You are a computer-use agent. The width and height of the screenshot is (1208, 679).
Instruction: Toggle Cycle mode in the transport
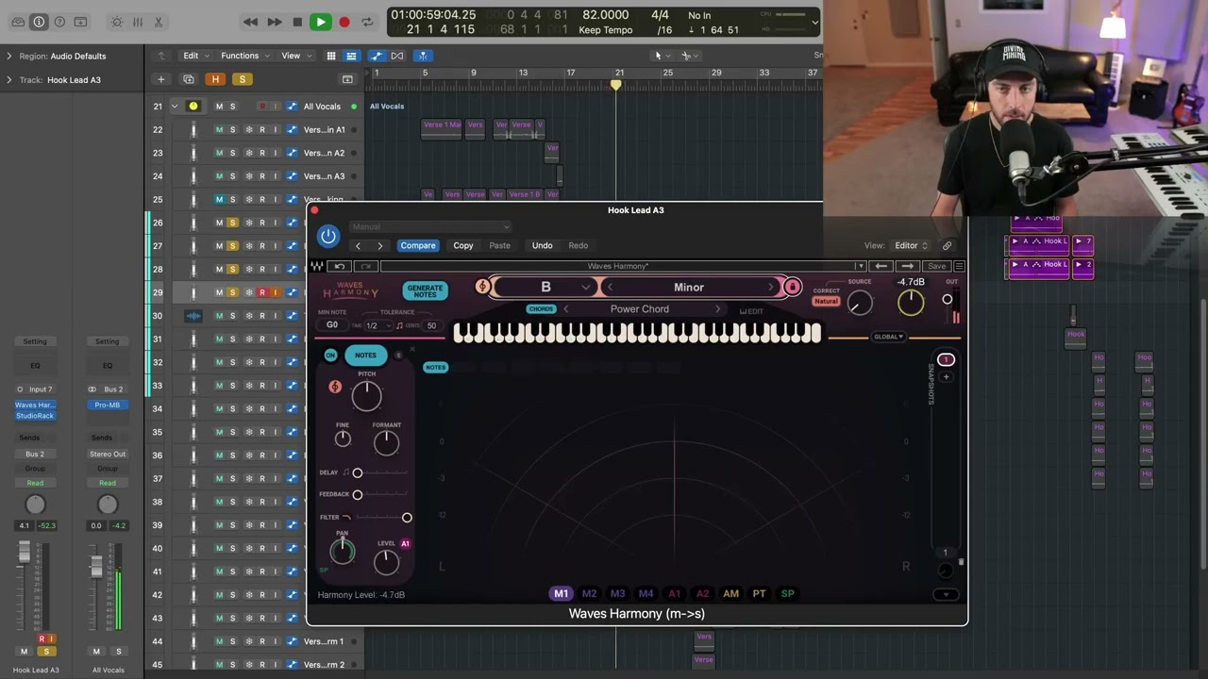click(367, 22)
